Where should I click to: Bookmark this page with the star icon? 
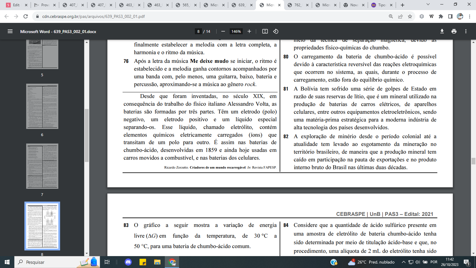410,16
